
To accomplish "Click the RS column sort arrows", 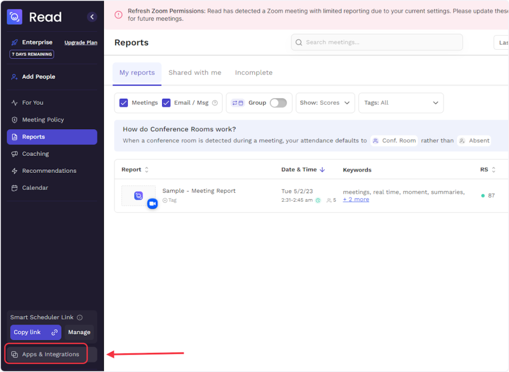I will click(x=494, y=170).
